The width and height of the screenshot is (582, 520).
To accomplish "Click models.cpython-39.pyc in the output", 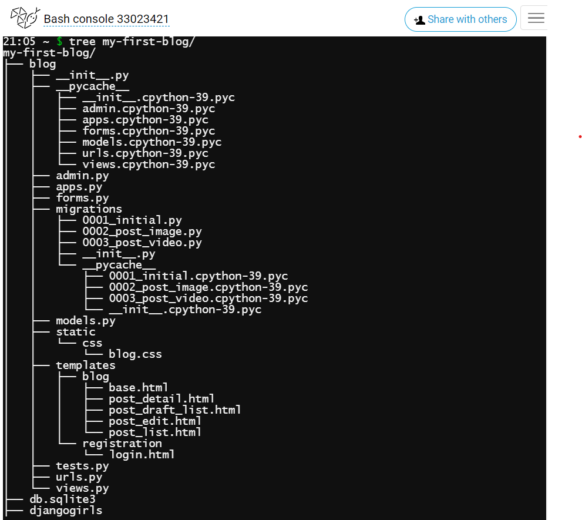I will (x=152, y=142).
